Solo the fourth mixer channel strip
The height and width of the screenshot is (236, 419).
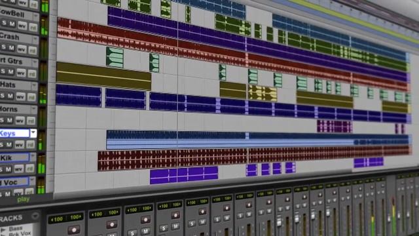164,228
